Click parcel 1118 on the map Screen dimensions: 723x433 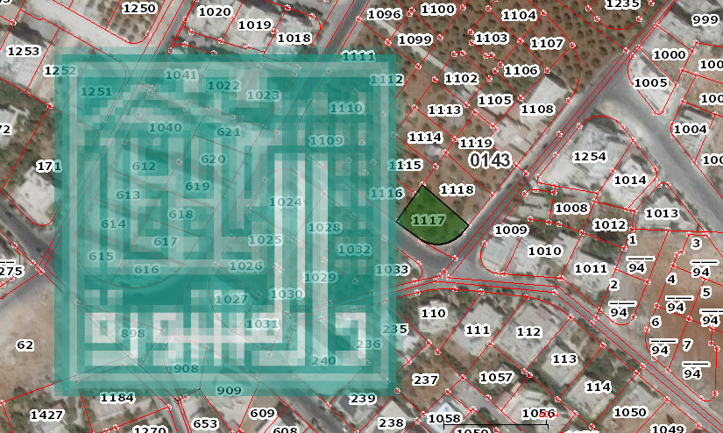click(x=457, y=189)
